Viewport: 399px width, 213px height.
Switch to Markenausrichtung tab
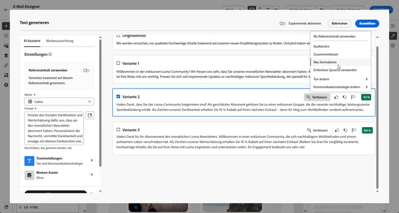coord(60,41)
